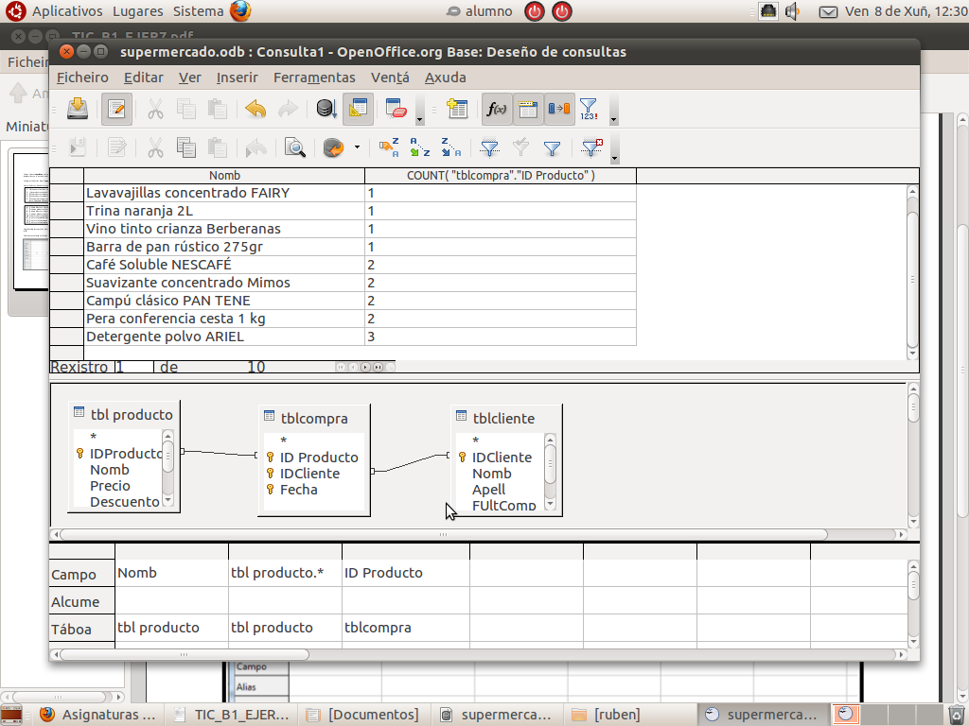Toggle Design View on or off

coord(358,109)
